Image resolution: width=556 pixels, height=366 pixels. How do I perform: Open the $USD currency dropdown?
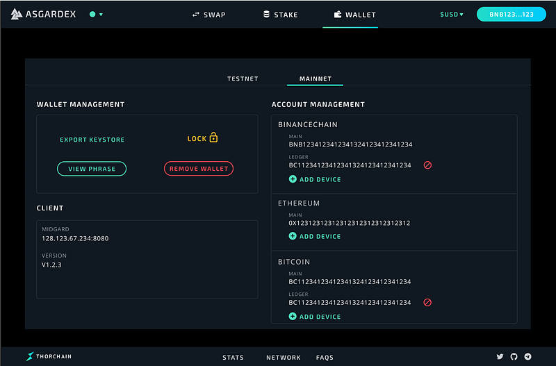(451, 15)
